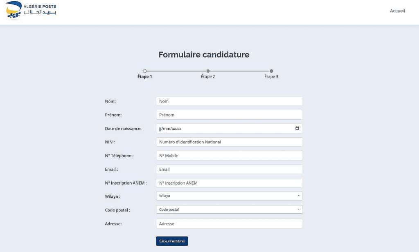The height and width of the screenshot is (252, 419).
Task: Select the Étape 1 step circle
Action: [x=144, y=71]
